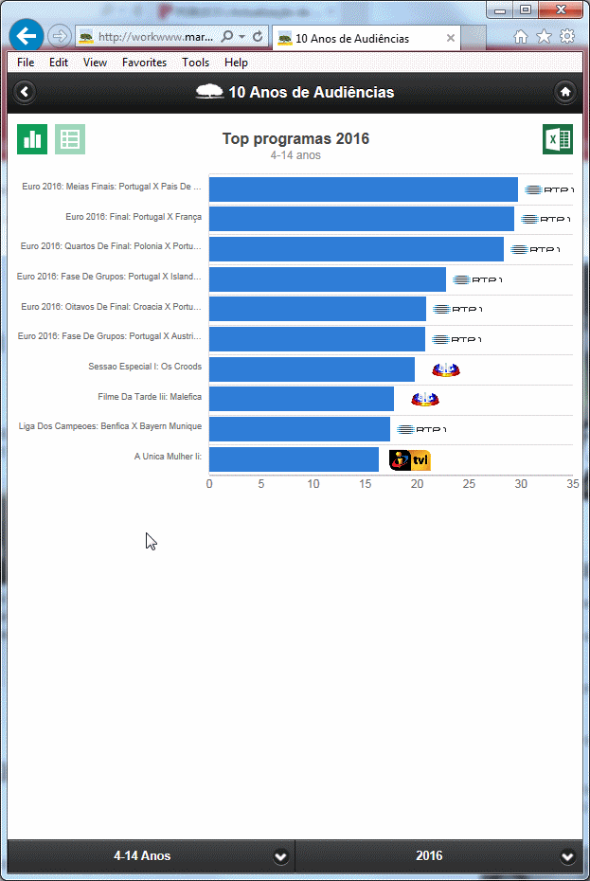Click the bar for A Unica Mulher II

[294, 459]
